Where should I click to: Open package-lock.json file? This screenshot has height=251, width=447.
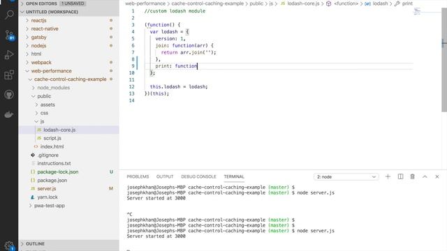pos(57,172)
